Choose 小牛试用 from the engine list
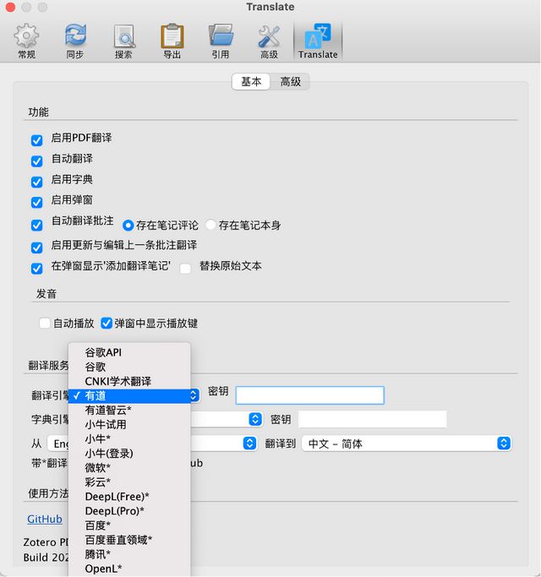 pos(129,425)
